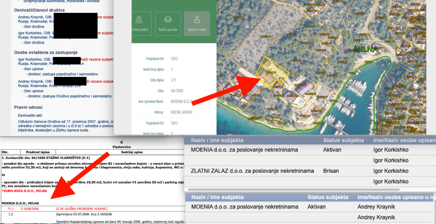Click the Status subjekta header in the lower table
Viewport: 436px width, 224px height.
pos(328,197)
